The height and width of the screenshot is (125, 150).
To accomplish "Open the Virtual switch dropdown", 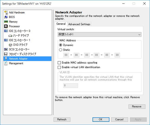I will (99, 34).
